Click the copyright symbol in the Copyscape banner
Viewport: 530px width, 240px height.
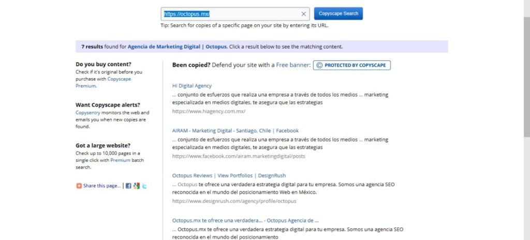(319, 65)
